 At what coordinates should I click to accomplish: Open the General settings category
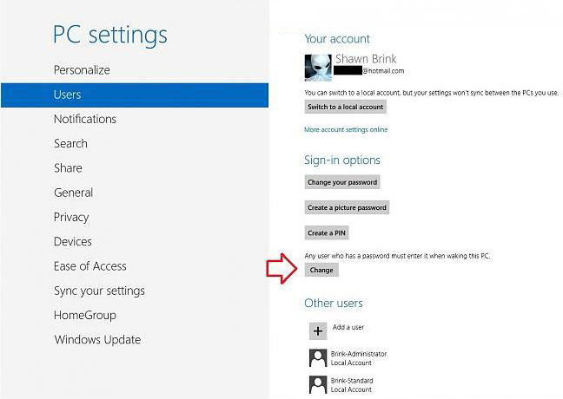(73, 193)
